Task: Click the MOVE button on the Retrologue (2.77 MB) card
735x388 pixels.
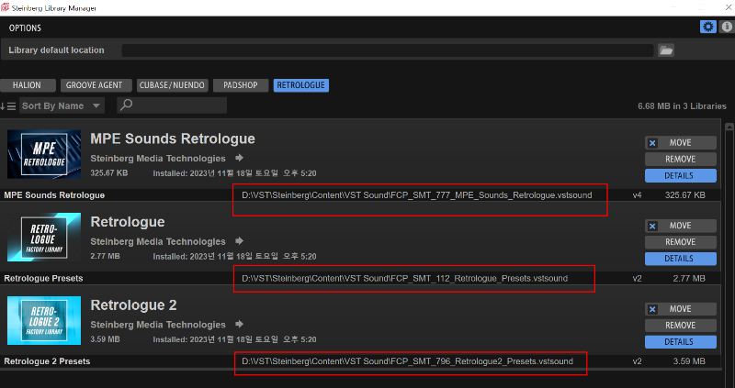Action: pyautogui.click(x=681, y=226)
